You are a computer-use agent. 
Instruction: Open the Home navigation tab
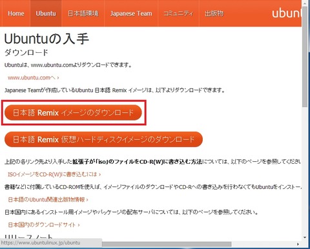pyautogui.click(x=16, y=14)
